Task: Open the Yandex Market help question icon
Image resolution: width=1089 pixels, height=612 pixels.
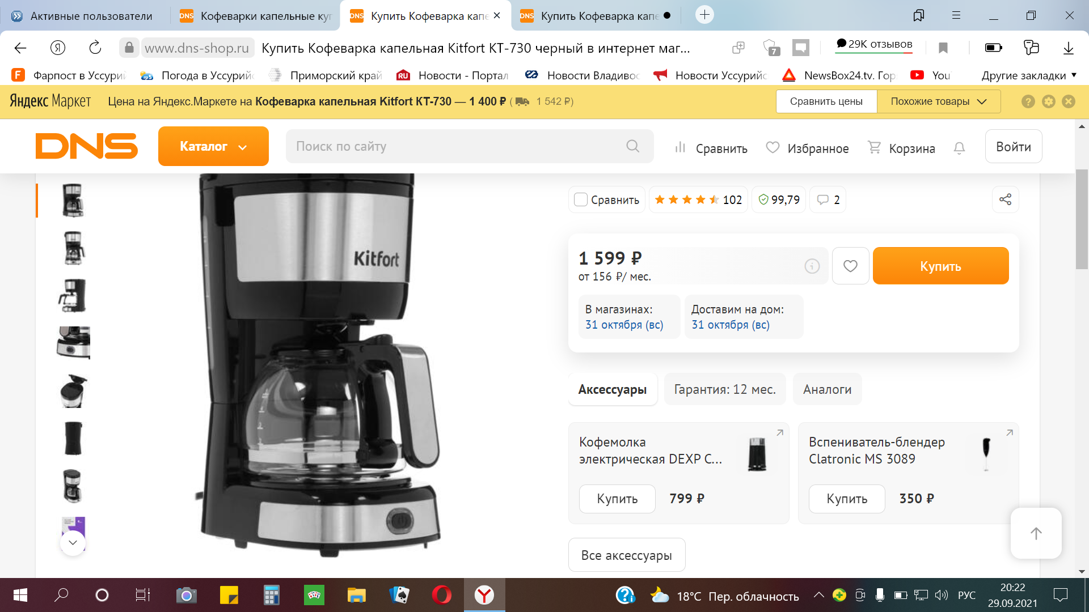Action: [x=1028, y=101]
